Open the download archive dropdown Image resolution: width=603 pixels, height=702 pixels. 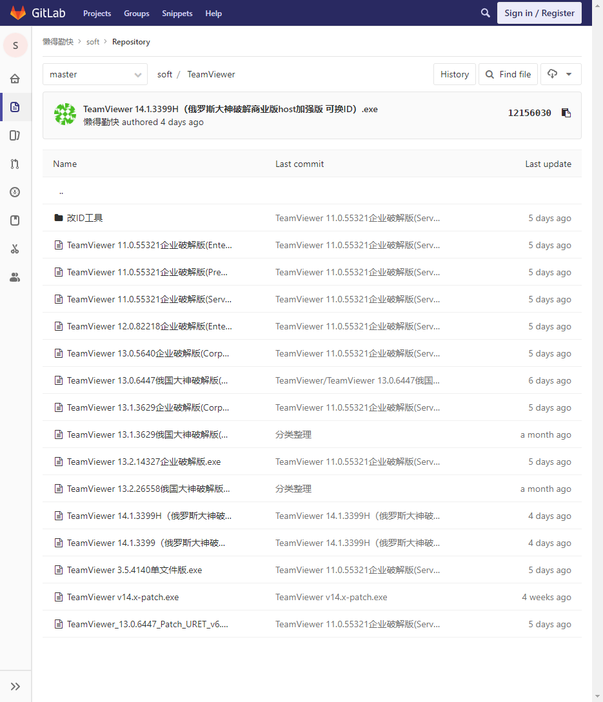click(x=561, y=74)
